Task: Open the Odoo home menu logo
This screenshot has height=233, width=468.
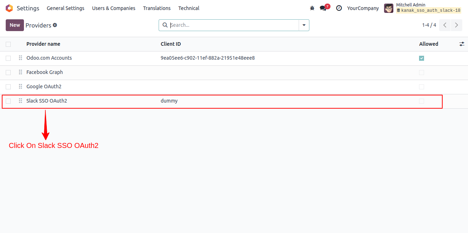Action: pos(9,8)
